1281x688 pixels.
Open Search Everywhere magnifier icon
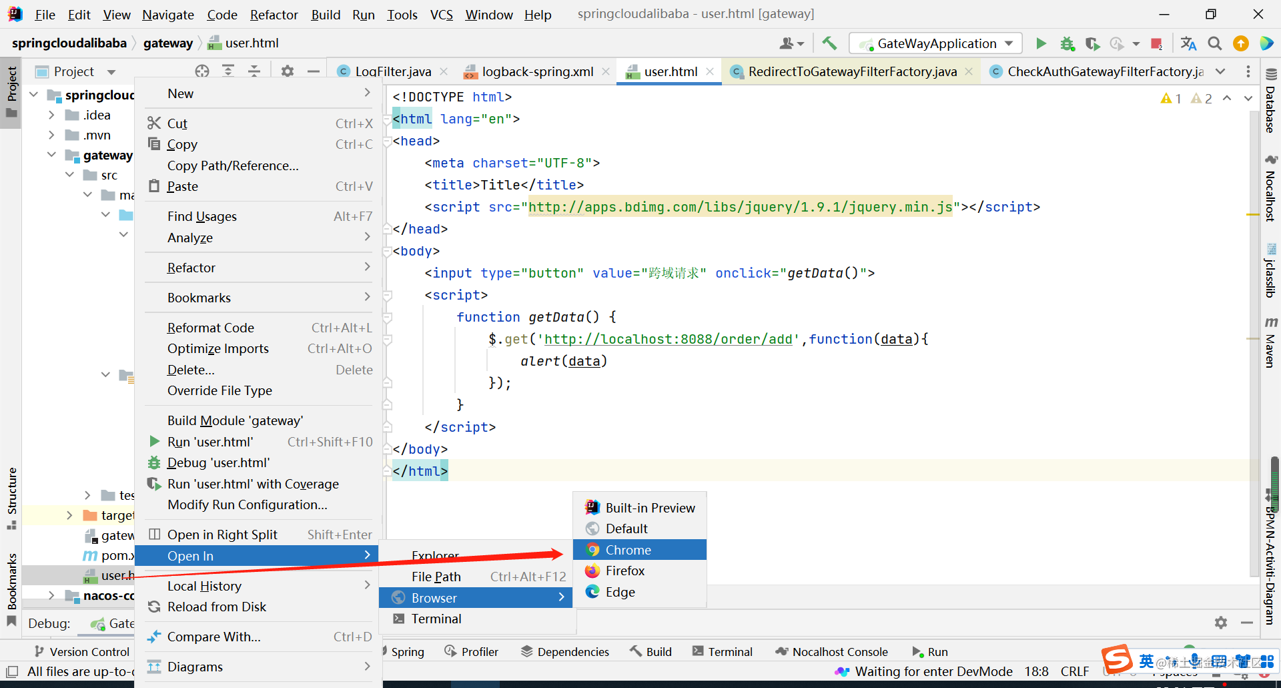tap(1215, 43)
